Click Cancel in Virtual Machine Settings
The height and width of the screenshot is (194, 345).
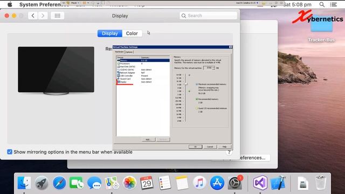(210, 147)
